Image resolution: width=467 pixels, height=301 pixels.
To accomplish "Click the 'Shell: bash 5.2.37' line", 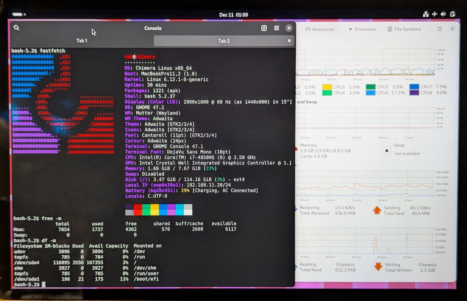I will (x=150, y=96).
